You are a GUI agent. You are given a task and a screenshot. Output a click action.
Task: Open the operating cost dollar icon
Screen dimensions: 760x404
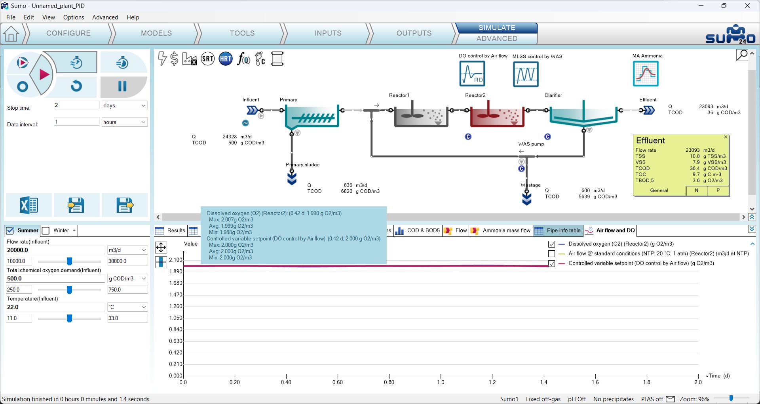[x=174, y=59]
